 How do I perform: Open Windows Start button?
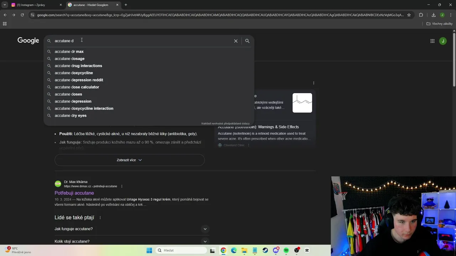[x=149, y=250]
